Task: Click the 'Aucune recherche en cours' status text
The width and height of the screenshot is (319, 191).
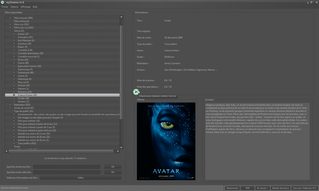Action: point(15,188)
